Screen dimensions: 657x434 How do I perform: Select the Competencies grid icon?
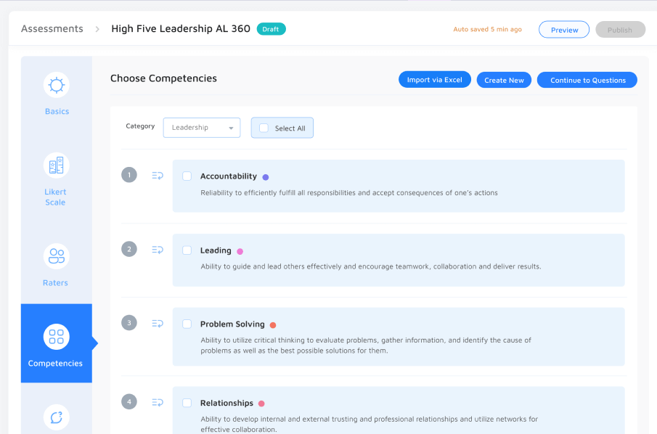(x=56, y=337)
